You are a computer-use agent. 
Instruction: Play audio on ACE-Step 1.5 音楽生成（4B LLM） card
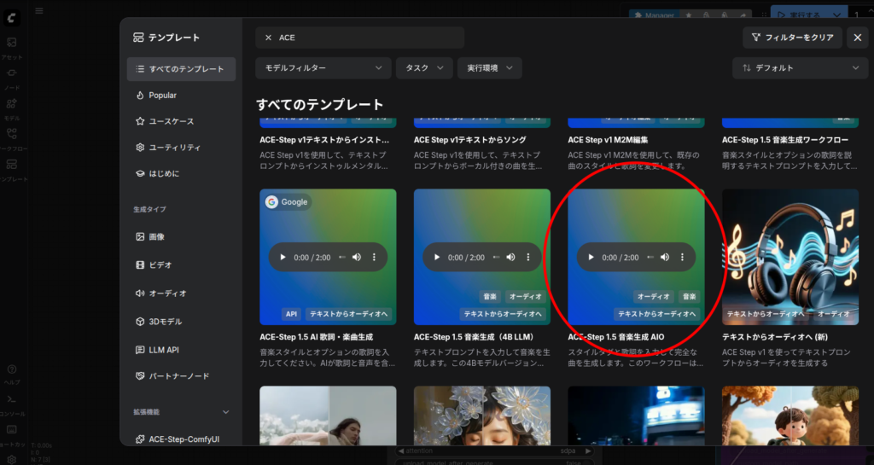click(437, 258)
